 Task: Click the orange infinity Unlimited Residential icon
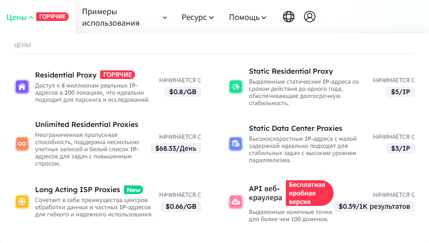(22, 144)
